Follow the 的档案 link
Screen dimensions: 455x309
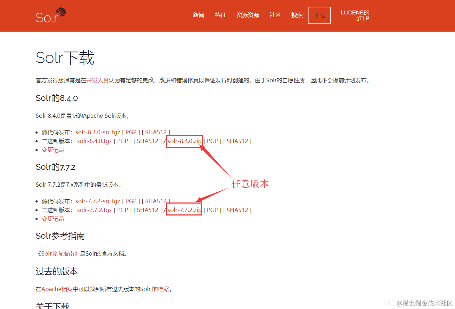coord(161,289)
